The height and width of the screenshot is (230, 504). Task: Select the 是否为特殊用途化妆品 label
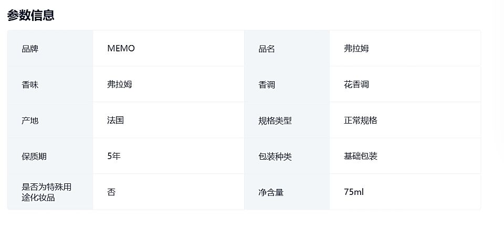point(46,192)
